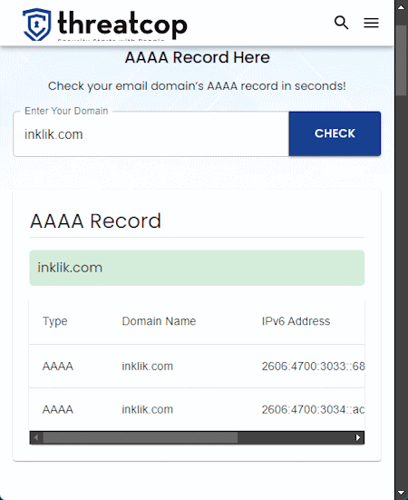Viewport: 408px width, 500px height.
Task: Click the horizontal table scrollbar thumb
Action: pyautogui.click(x=141, y=437)
